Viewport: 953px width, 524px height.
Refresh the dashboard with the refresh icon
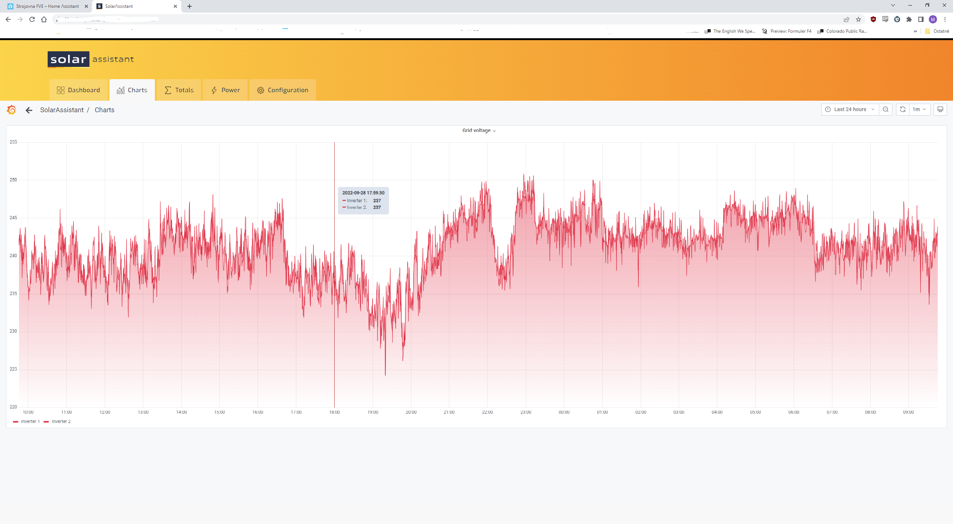click(x=903, y=109)
